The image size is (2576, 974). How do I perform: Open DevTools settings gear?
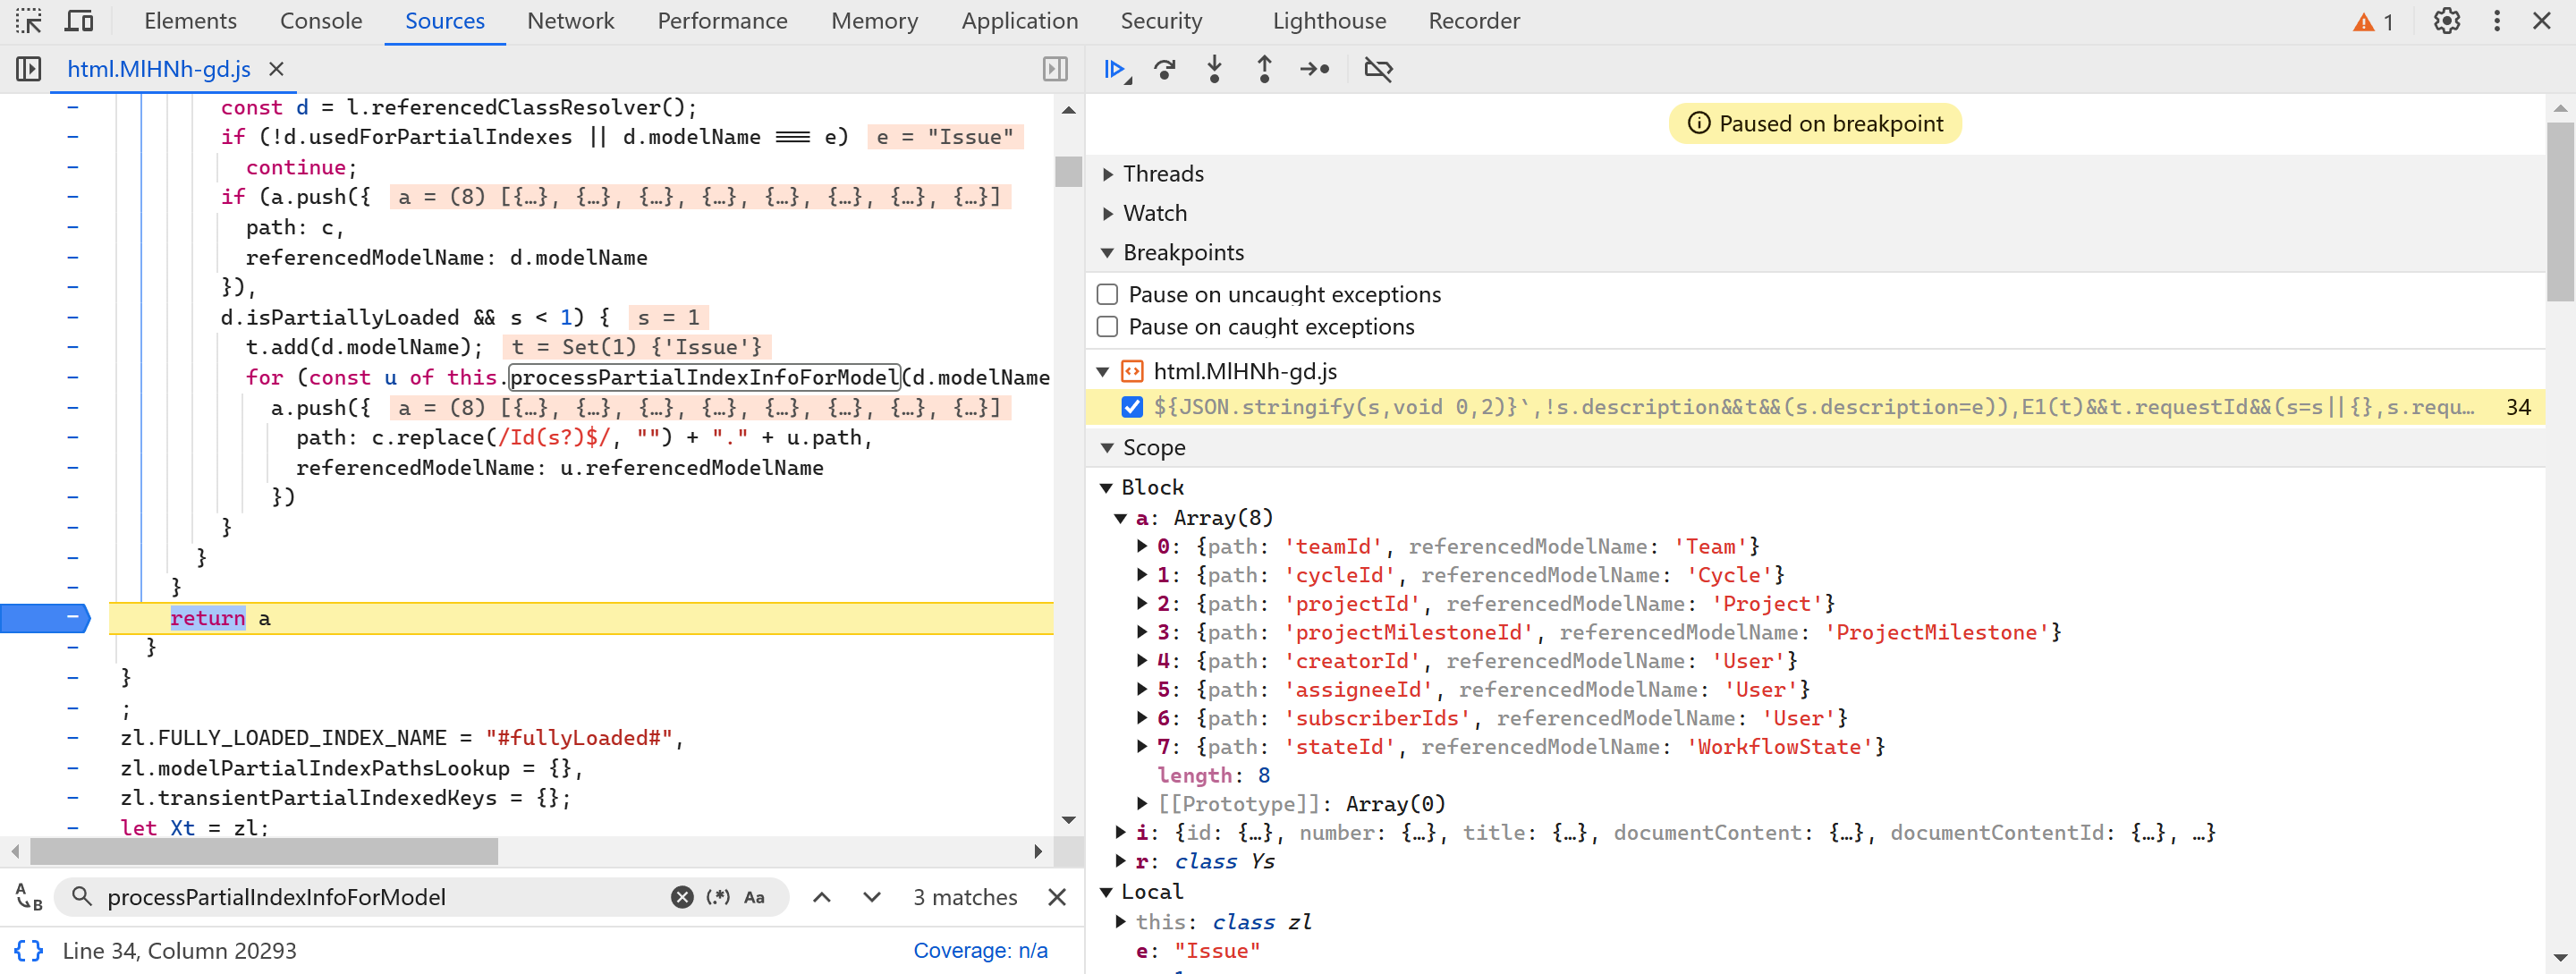pos(2446,21)
